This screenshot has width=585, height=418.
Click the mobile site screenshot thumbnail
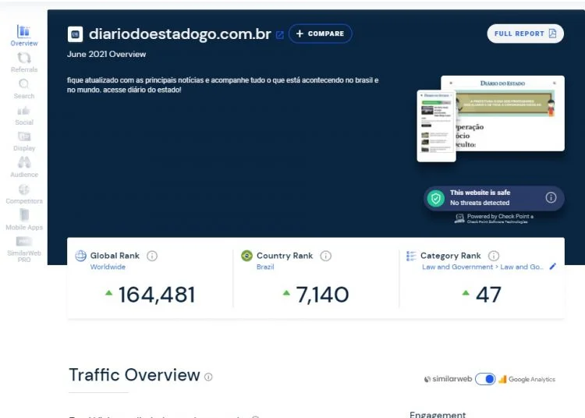436,126
